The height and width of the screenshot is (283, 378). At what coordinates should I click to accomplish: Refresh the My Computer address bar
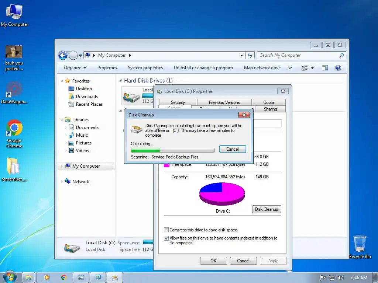click(x=250, y=55)
